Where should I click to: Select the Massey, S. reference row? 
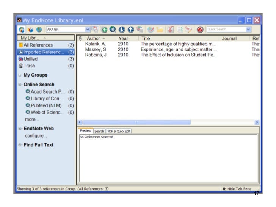[169, 49]
